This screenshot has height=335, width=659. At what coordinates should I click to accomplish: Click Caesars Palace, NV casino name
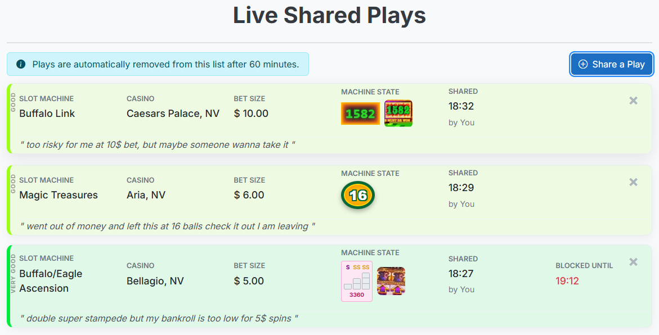pos(173,114)
